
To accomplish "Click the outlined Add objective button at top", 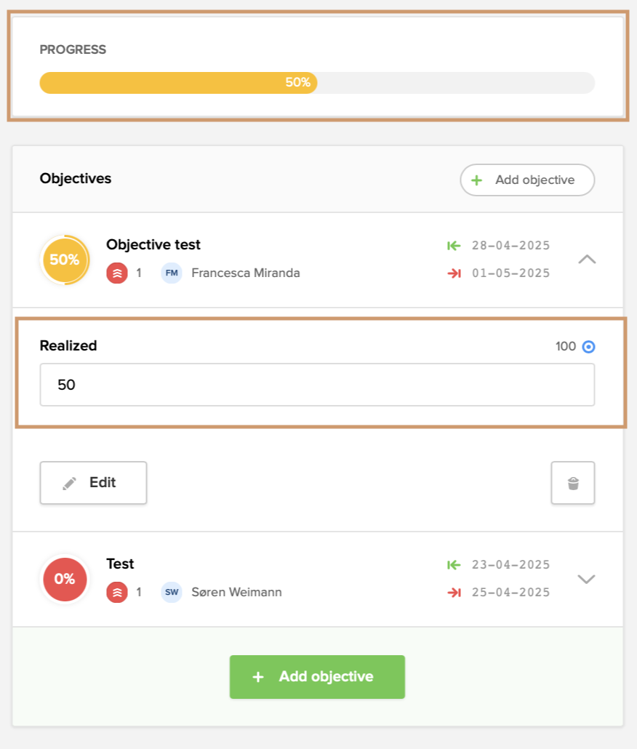I will pos(527,180).
